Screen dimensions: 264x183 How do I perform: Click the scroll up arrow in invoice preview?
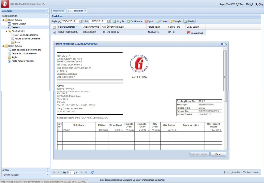click(x=225, y=49)
